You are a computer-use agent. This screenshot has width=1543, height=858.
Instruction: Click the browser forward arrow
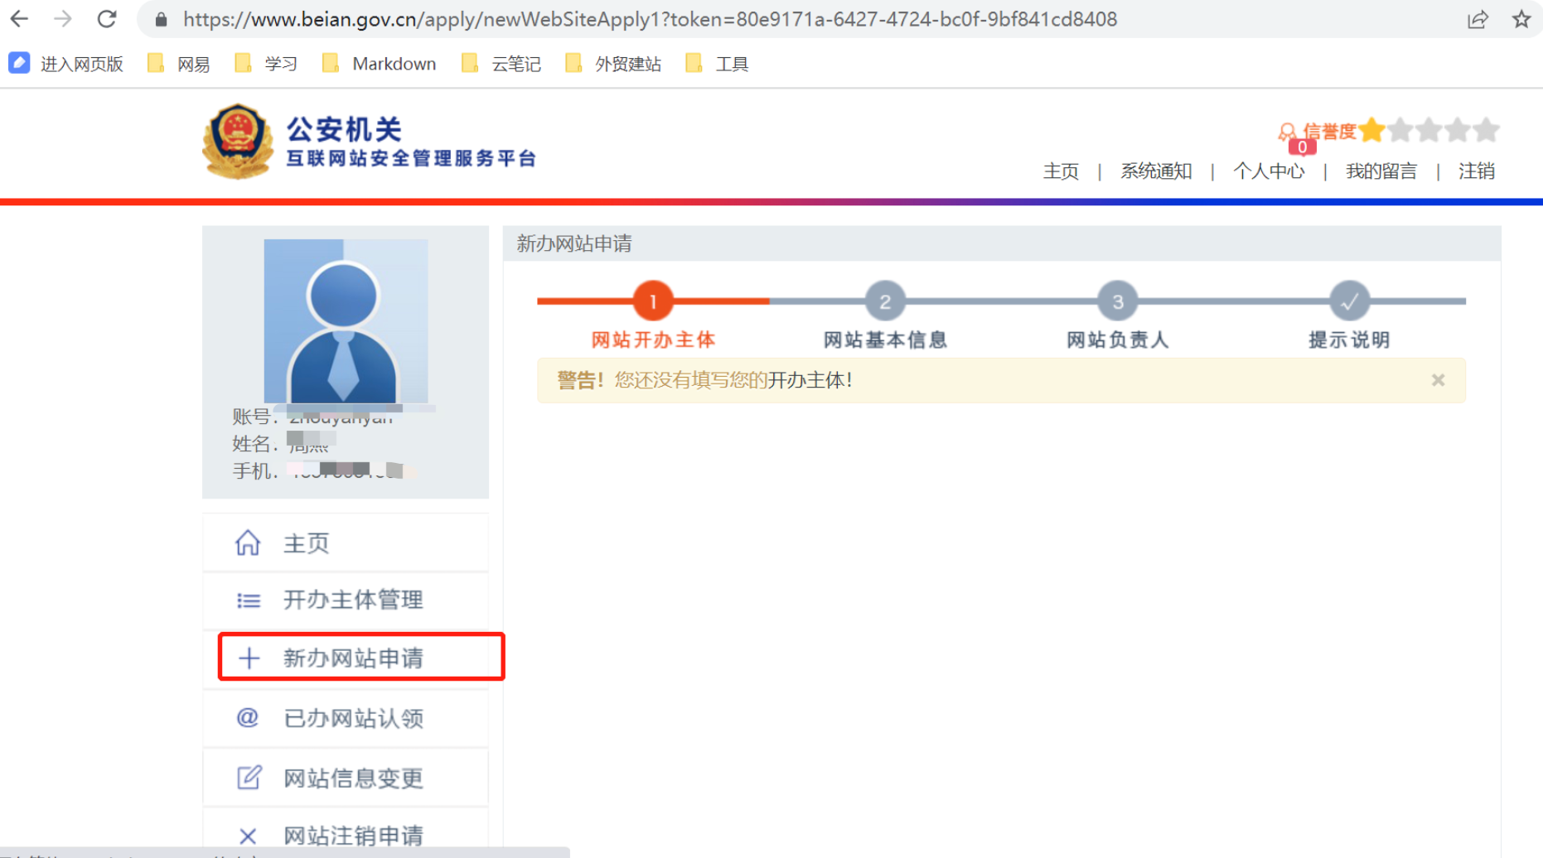(63, 19)
